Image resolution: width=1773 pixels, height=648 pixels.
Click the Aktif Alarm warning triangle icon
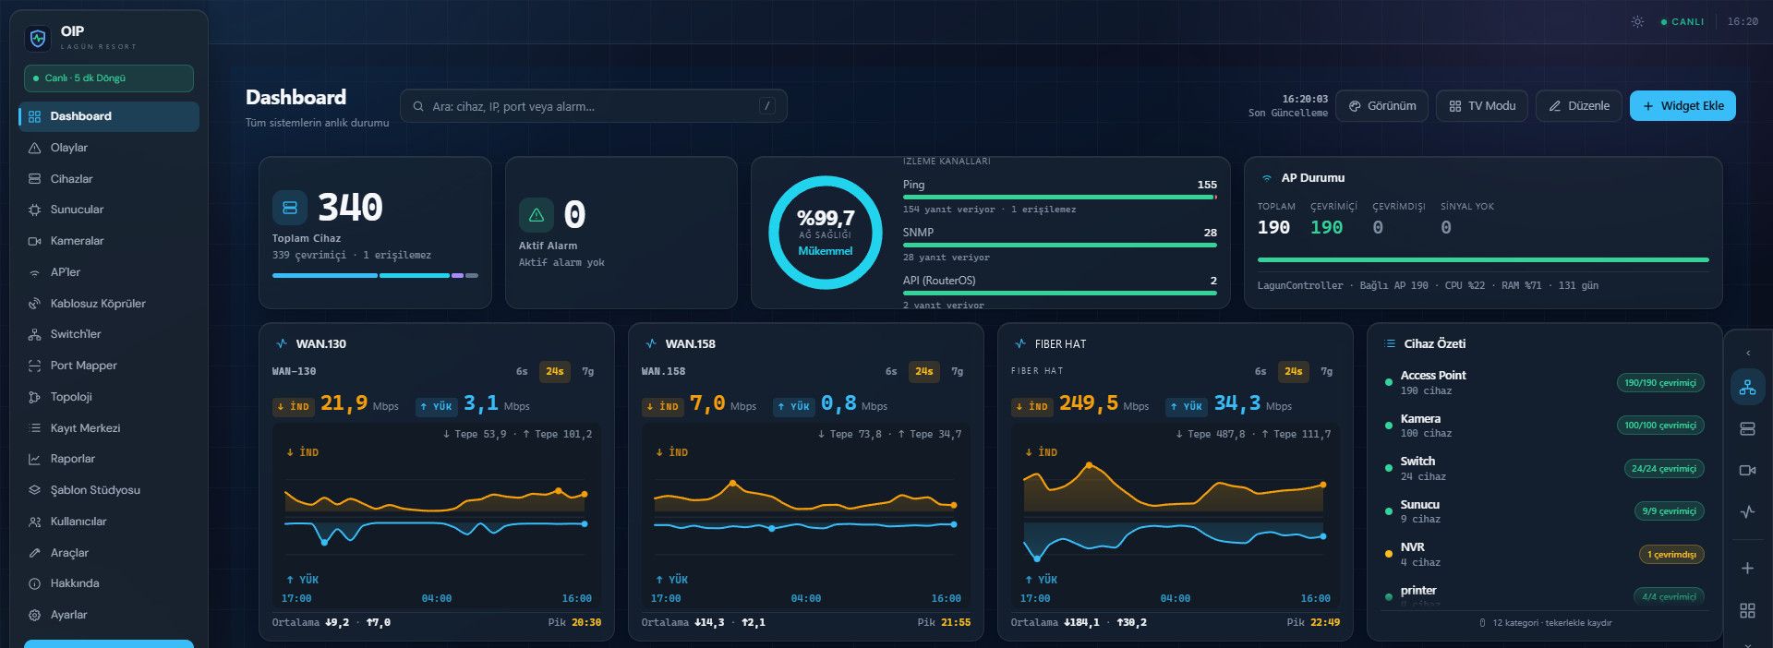[537, 215]
